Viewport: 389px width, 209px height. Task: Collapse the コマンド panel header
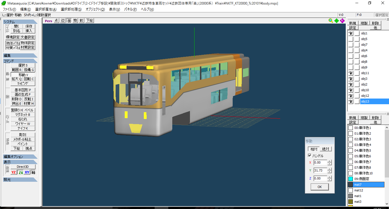coord(20,61)
